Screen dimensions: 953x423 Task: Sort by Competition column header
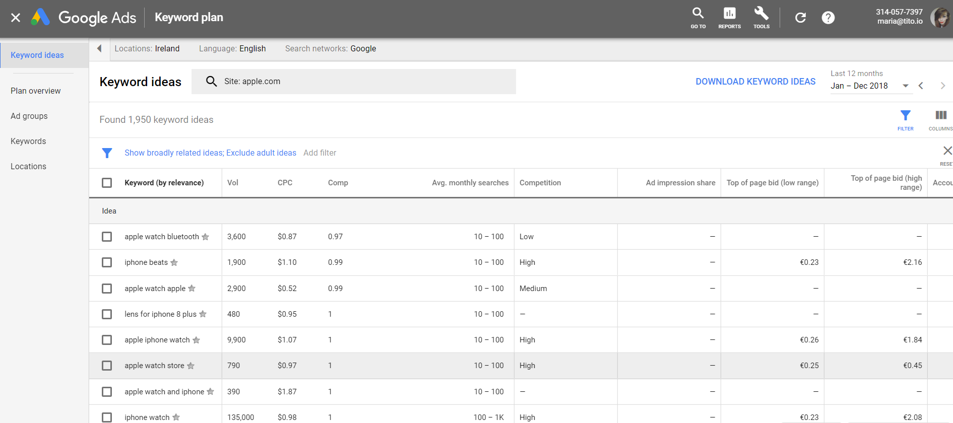(540, 183)
